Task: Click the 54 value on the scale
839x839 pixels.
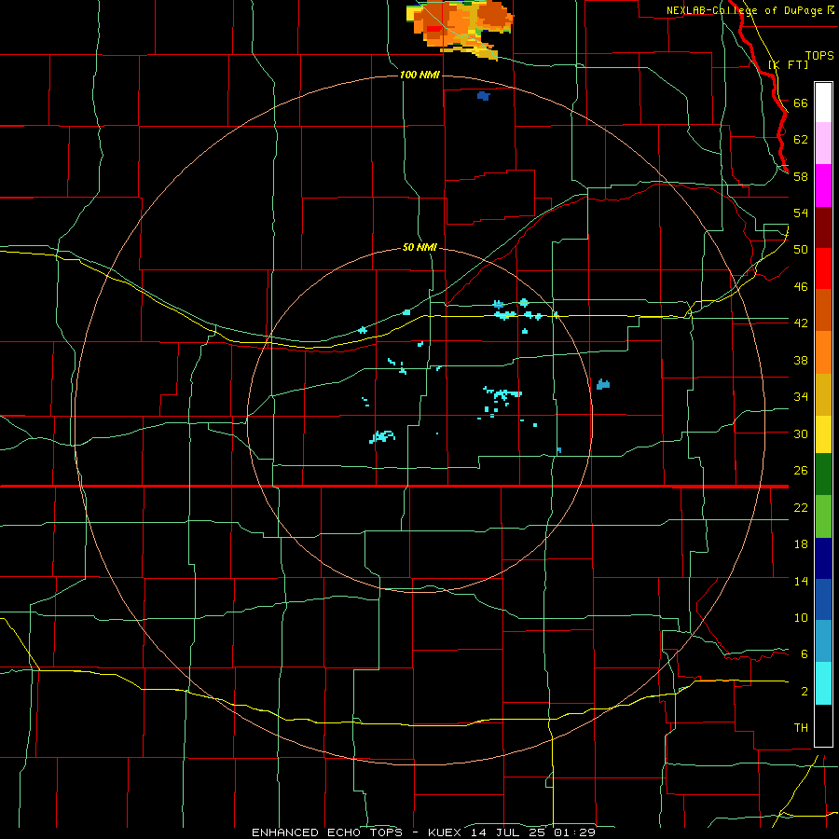Action: [x=801, y=213]
